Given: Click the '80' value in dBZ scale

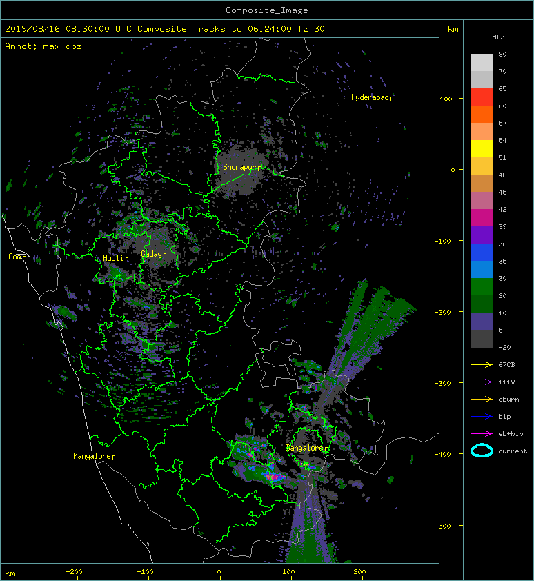Looking at the screenshot, I should click(x=502, y=54).
